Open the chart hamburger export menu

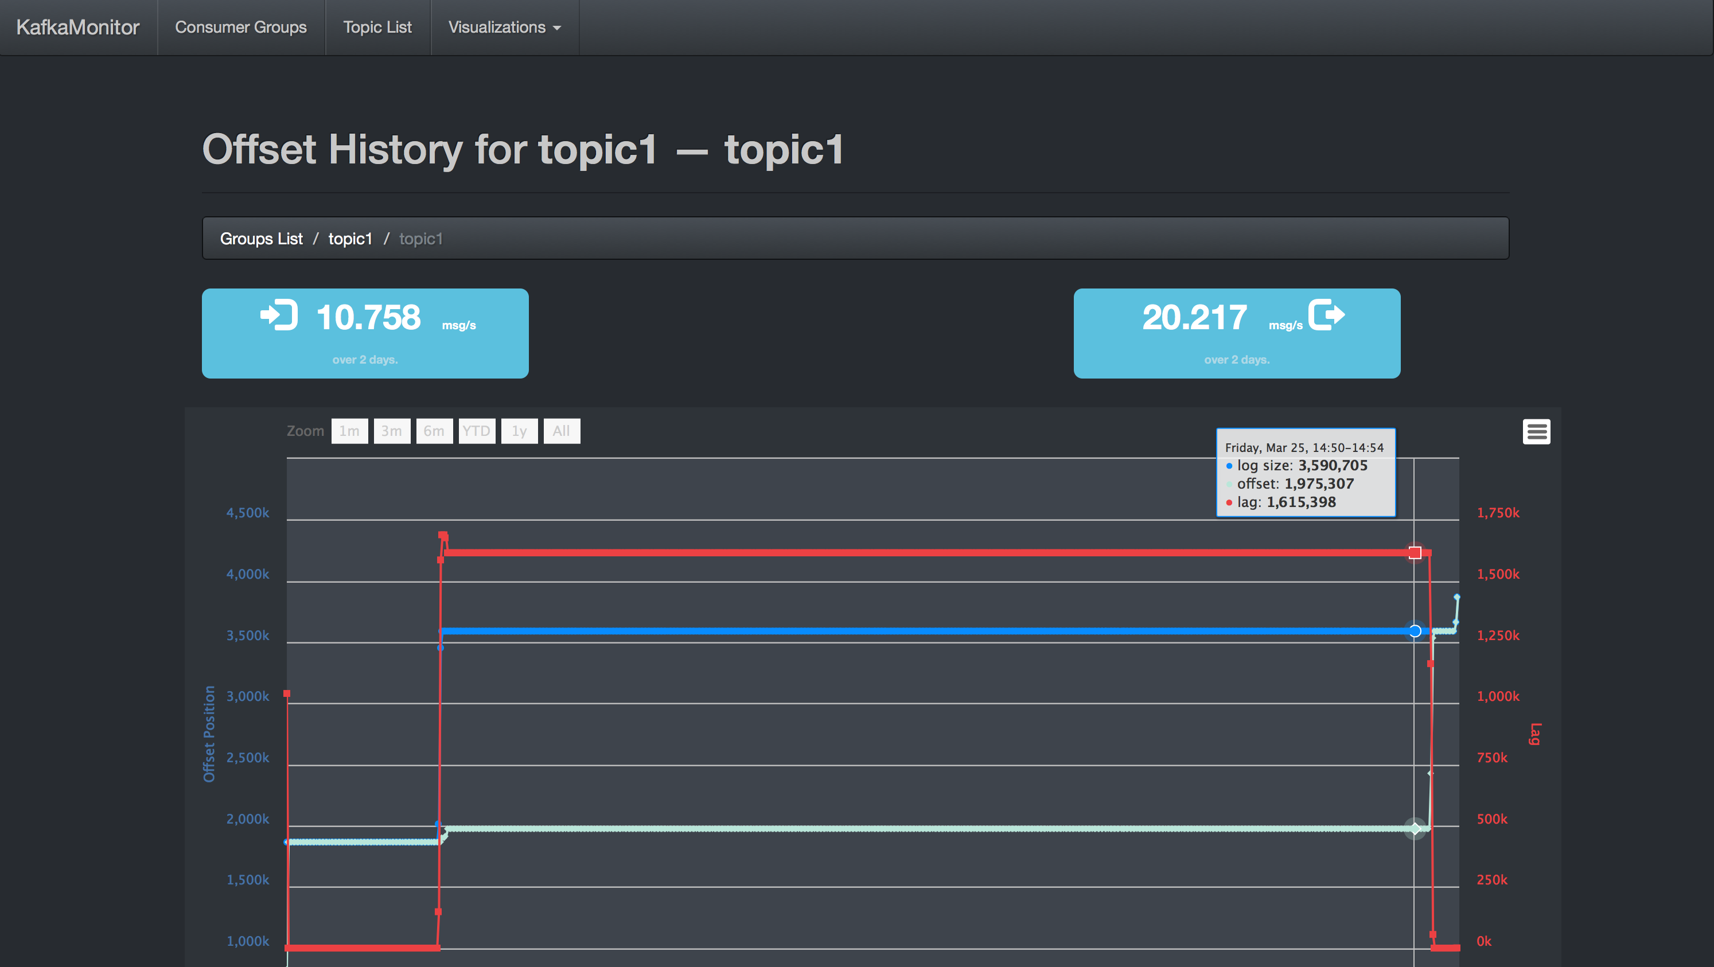(1536, 432)
